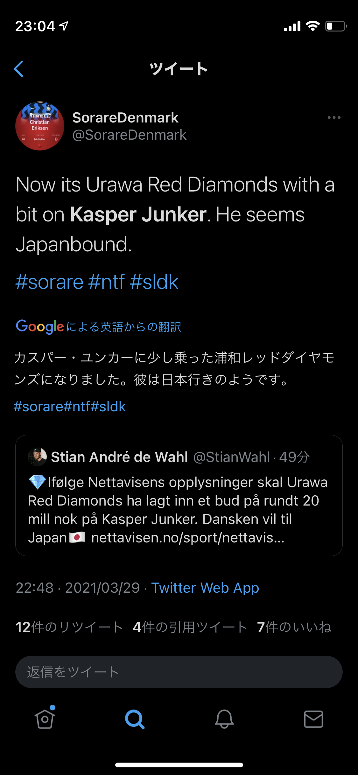
Task: View the 7 likes list
Action: coord(294,627)
